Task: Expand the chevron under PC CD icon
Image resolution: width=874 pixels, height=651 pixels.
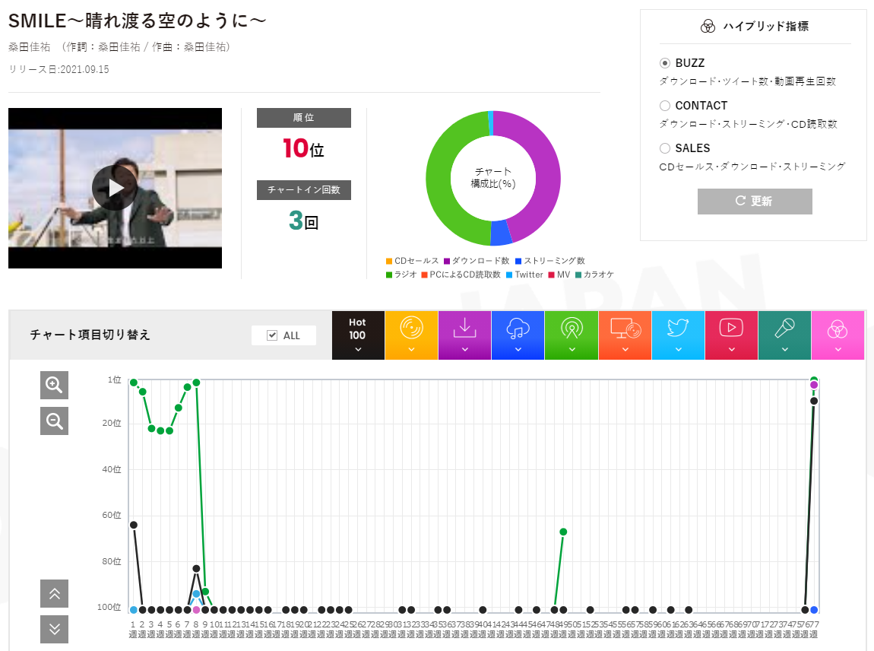Action: (x=625, y=350)
